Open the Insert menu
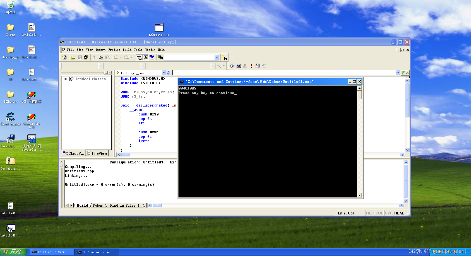 [100, 50]
